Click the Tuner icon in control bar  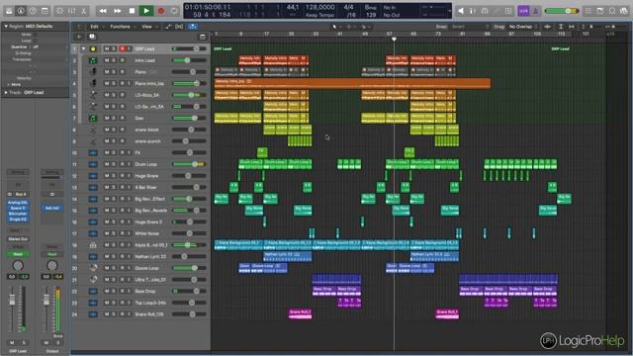pyautogui.click(x=473, y=11)
